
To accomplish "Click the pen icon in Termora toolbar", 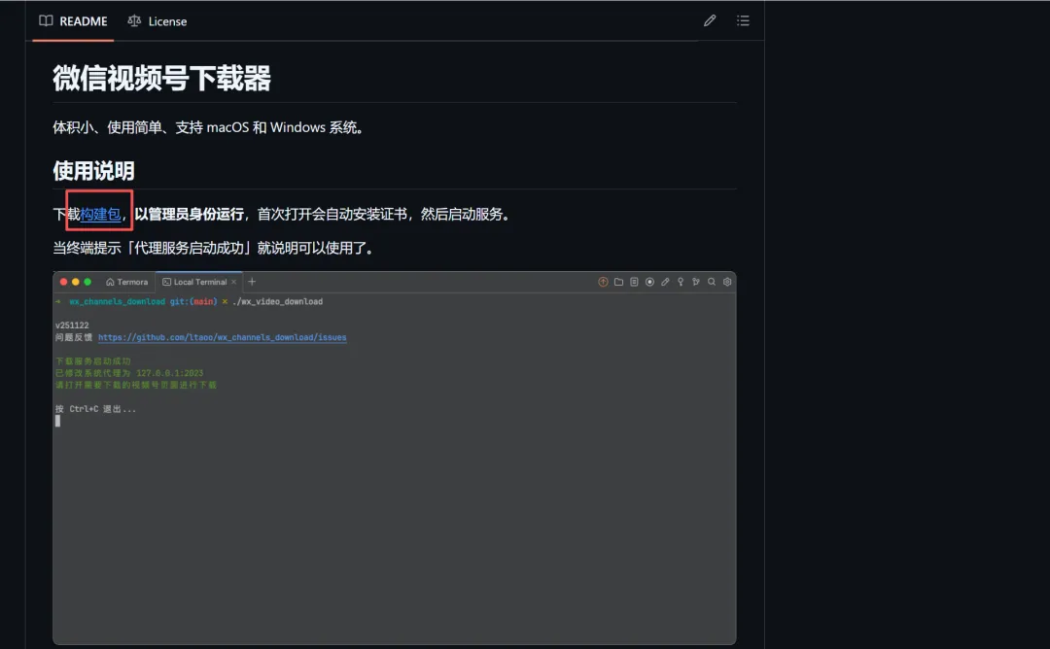I will [665, 282].
